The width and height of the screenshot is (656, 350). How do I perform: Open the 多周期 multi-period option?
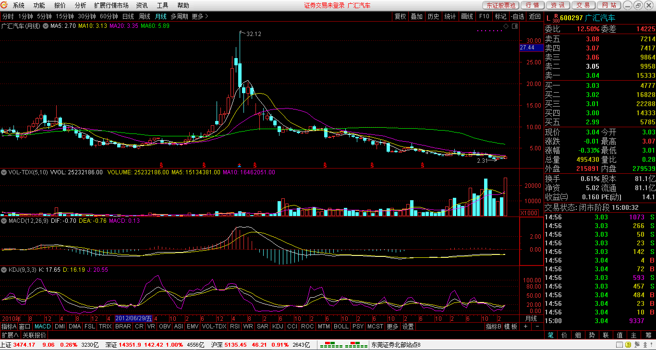179,16
